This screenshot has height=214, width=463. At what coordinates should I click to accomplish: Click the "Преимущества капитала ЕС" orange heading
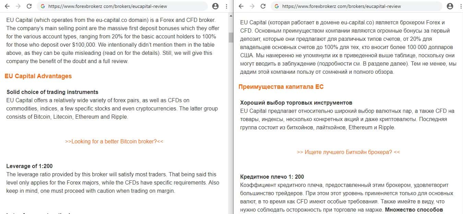pos(281,87)
